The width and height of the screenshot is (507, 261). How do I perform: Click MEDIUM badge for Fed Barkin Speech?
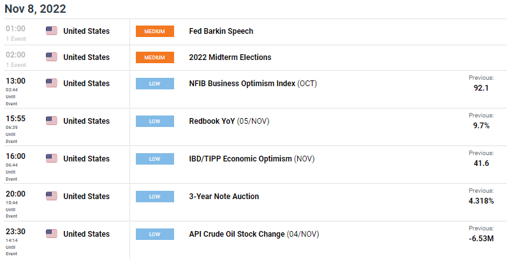pos(155,31)
